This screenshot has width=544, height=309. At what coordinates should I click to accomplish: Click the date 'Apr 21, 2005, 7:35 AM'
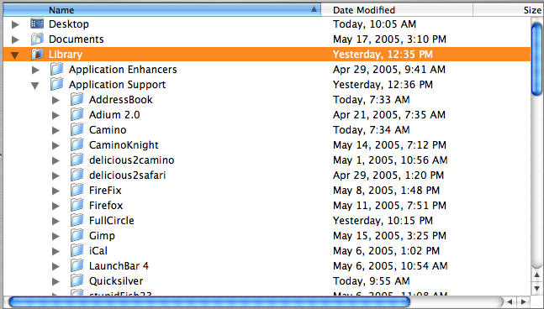[389, 115]
